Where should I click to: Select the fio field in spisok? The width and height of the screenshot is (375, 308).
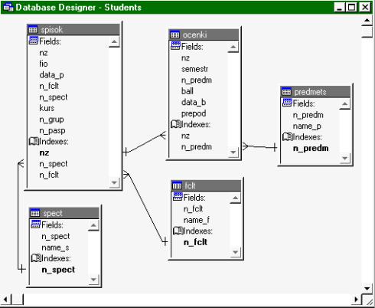coord(44,64)
